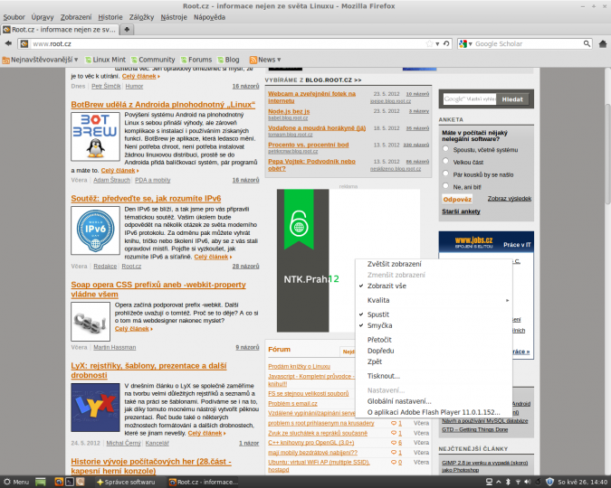Go back with the Firefox back arrow
The image size is (611, 488).
(x=8, y=43)
